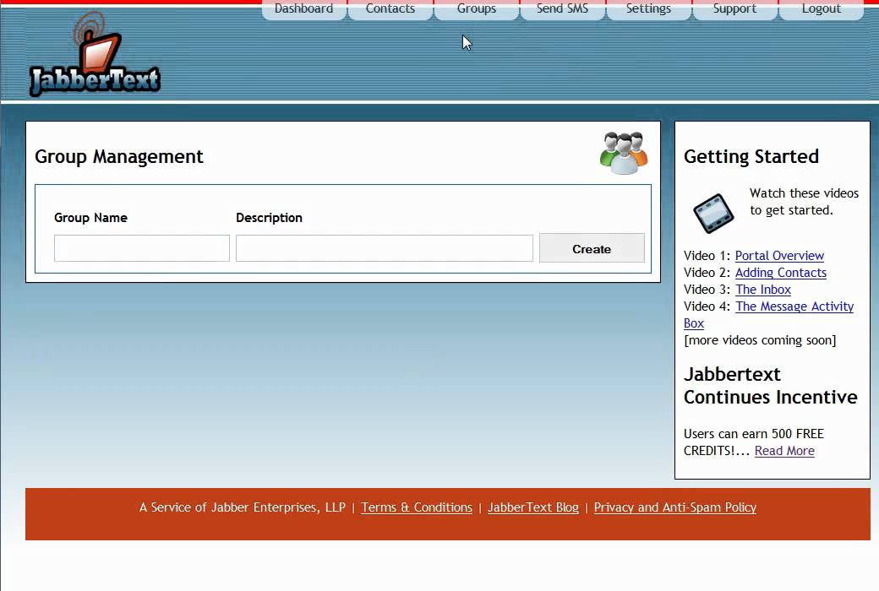This screenshot has width=879, height=591.
Task: Click the Group Management heading
Action: 119,157
